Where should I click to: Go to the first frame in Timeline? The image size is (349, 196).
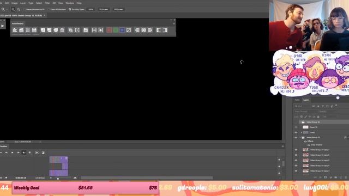coord(1,152)
